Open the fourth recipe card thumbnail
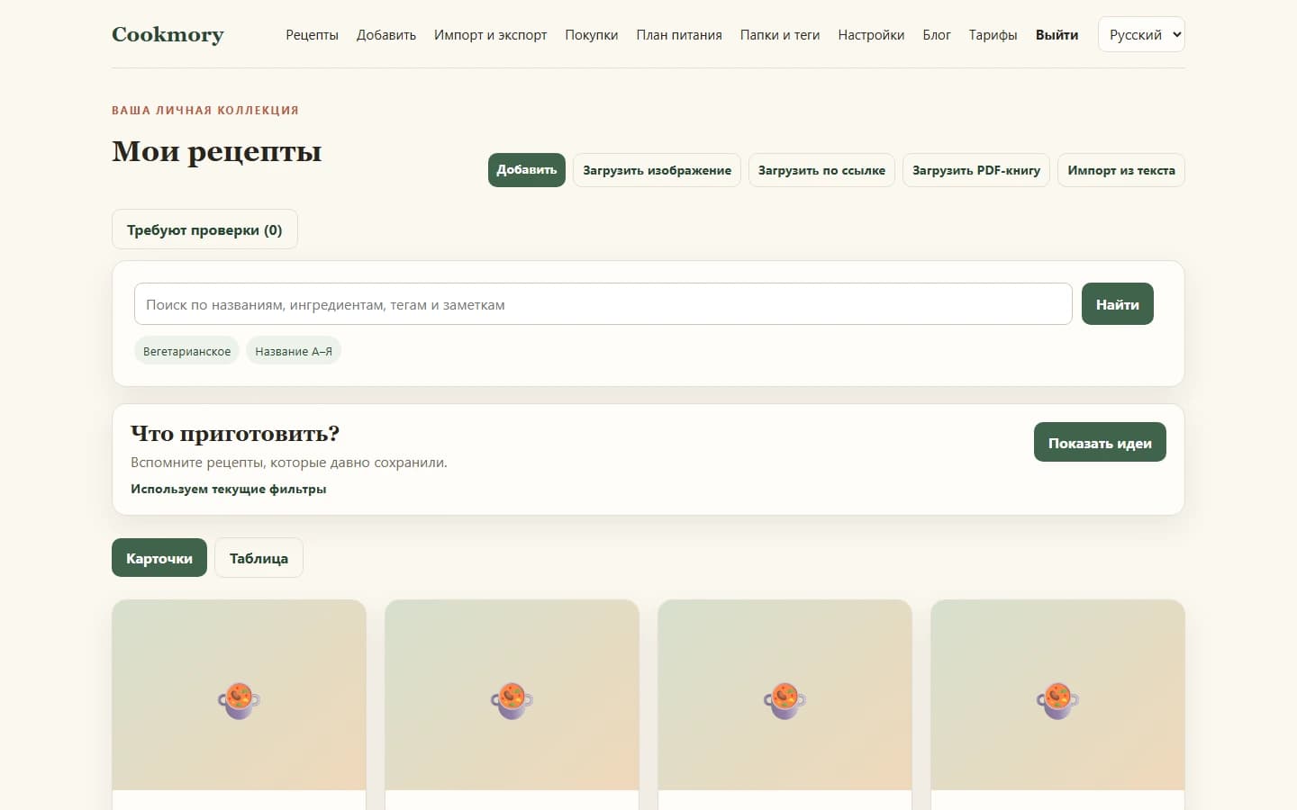This screenshot has width=1297, height=810. point(1057,695)
